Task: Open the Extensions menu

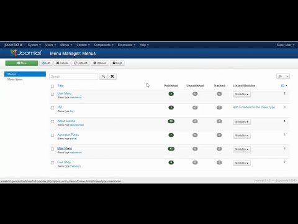Action: point(127,45)
